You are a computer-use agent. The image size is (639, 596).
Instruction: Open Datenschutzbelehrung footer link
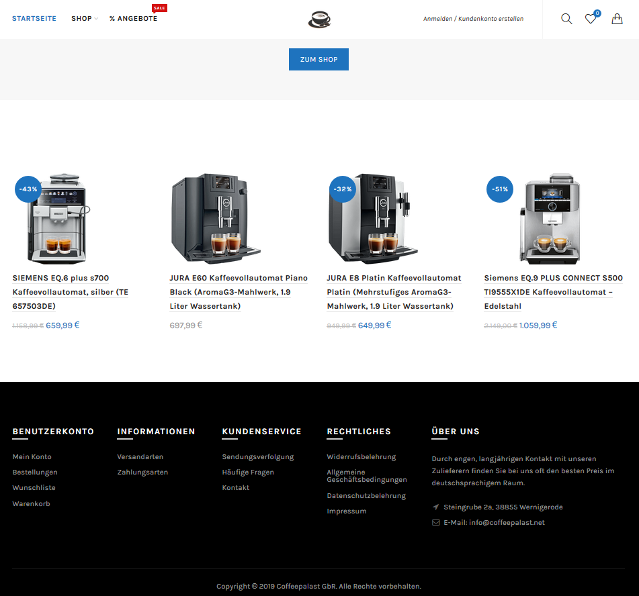(366, 496)
